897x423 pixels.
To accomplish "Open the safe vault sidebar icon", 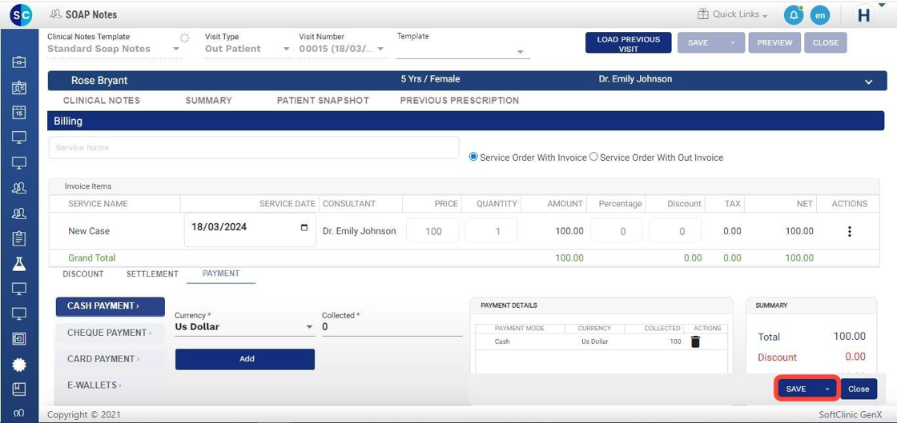I will (x=19, y=338).
